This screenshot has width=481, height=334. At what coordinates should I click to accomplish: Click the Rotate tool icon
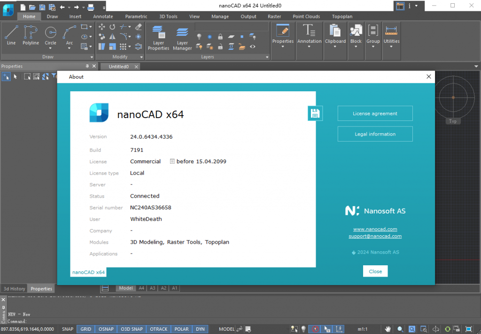coord(113,27)
